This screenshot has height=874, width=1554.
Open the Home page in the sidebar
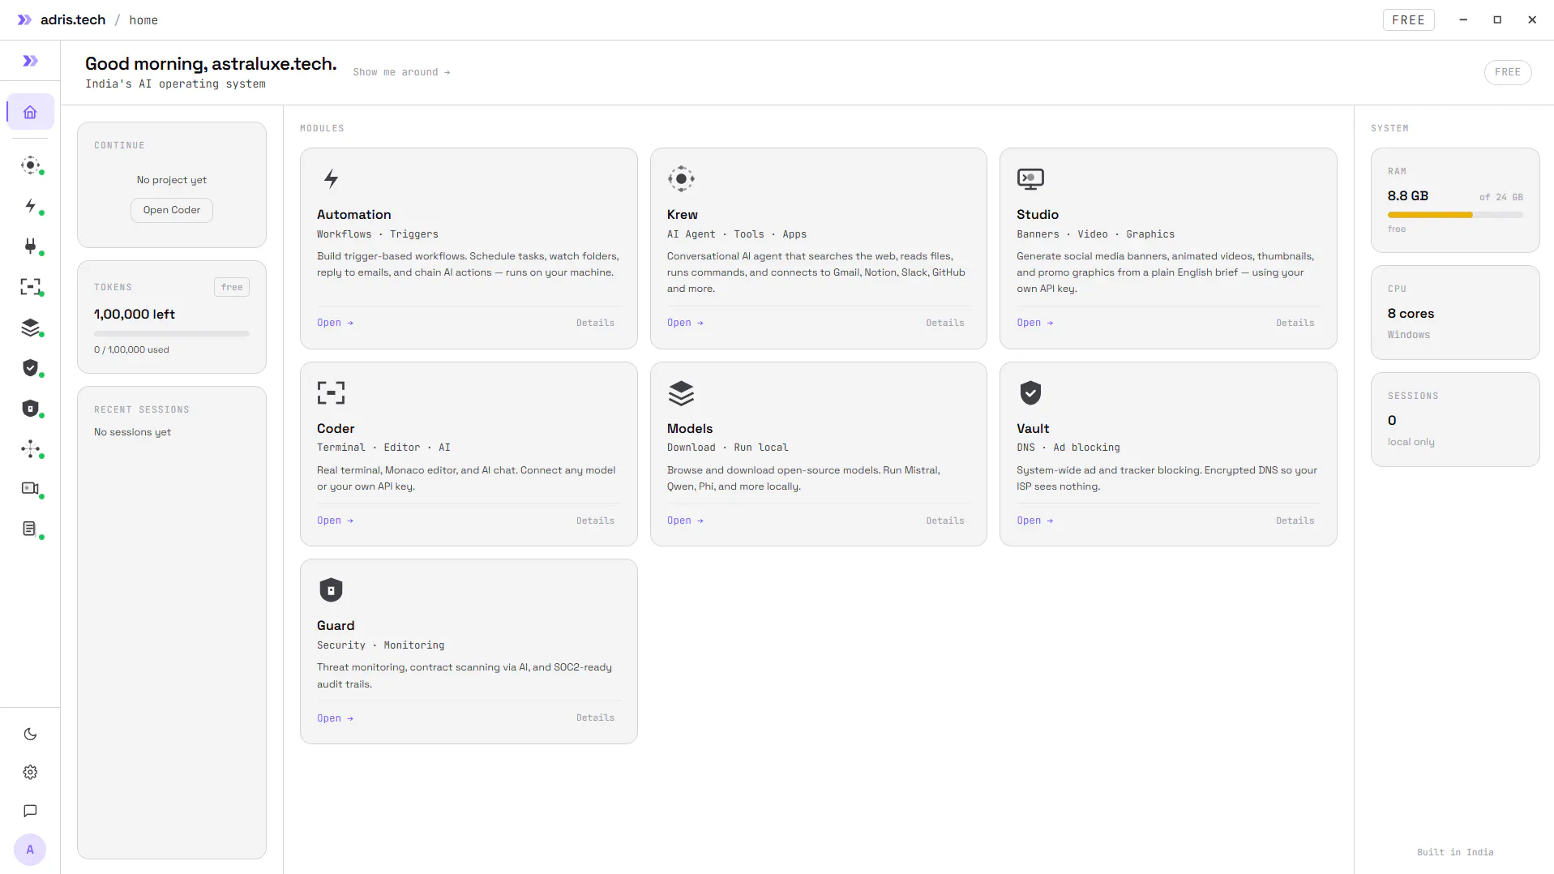30,112
